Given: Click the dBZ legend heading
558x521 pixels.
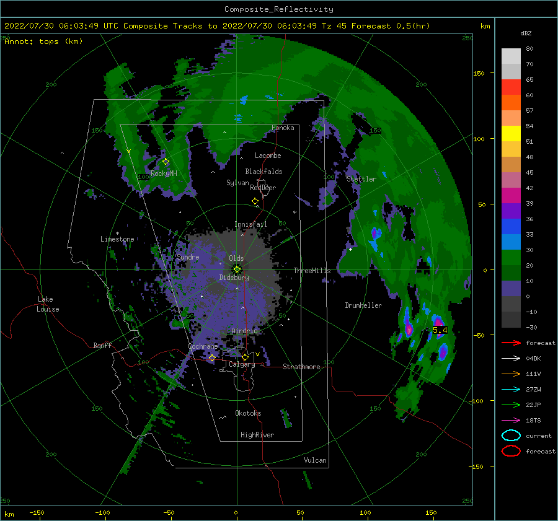Looking at the screenshot, I should 526,33.
